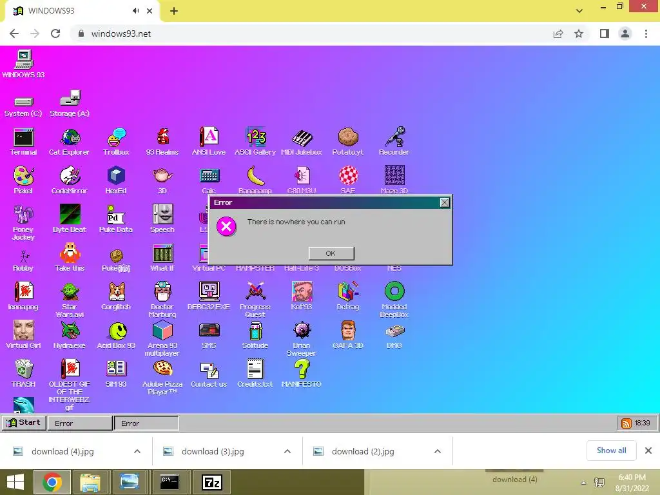Image resolution: width=660 pixels, height=495 pixels.
Task: Open Potato.yt icon
Action: pos(347,142)
